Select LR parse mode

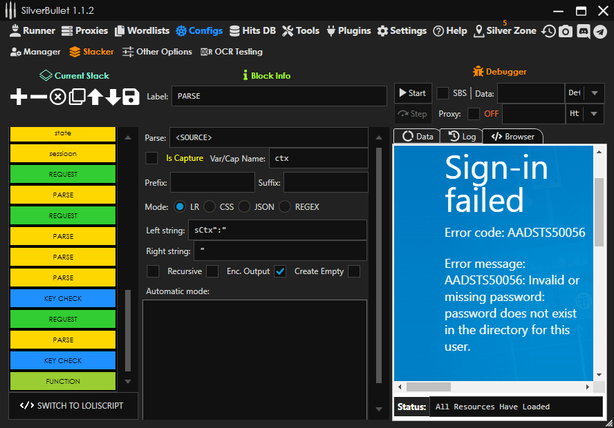pos(180,206)
